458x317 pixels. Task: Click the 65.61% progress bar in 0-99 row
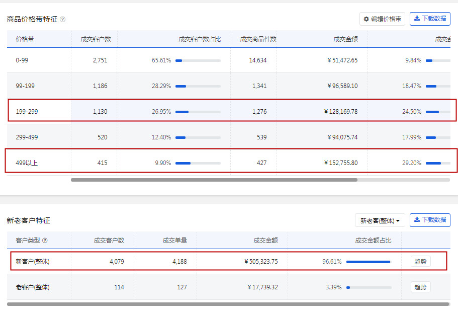tap(198, 60)
